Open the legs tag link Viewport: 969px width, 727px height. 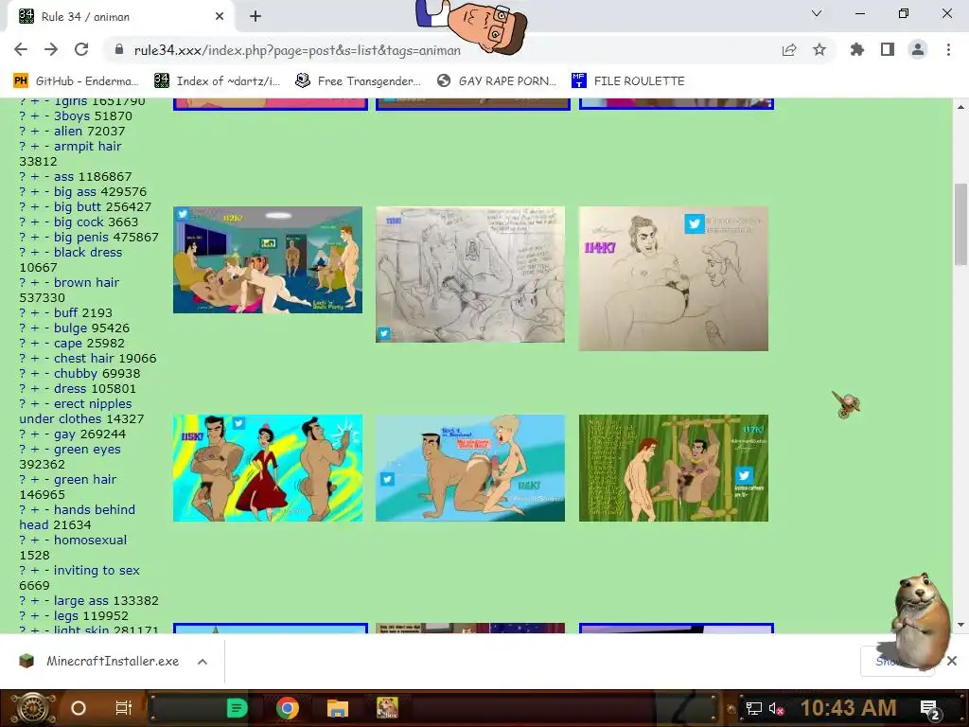[x=65, y=615]
